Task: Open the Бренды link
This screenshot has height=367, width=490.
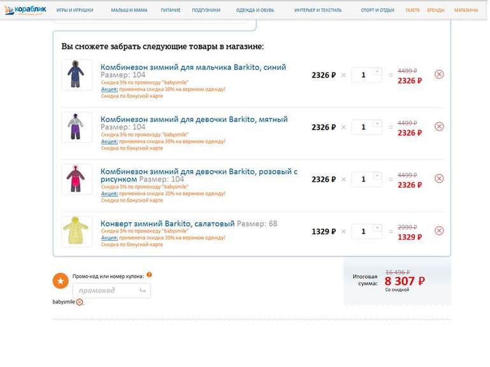Action: [x=436, y=10]
